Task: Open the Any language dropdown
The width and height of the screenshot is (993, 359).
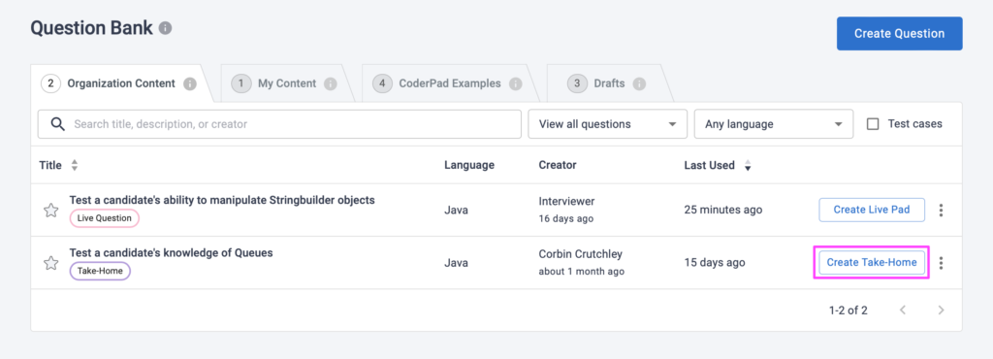Action: point(774,124)
